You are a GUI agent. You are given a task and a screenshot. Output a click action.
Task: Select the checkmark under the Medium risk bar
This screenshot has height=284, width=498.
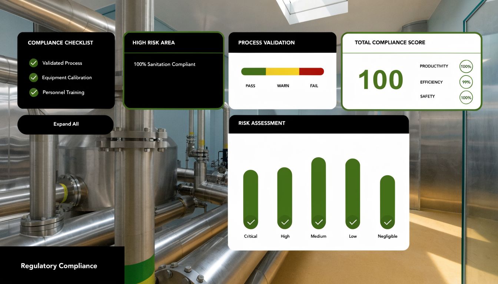click(318, 222)
